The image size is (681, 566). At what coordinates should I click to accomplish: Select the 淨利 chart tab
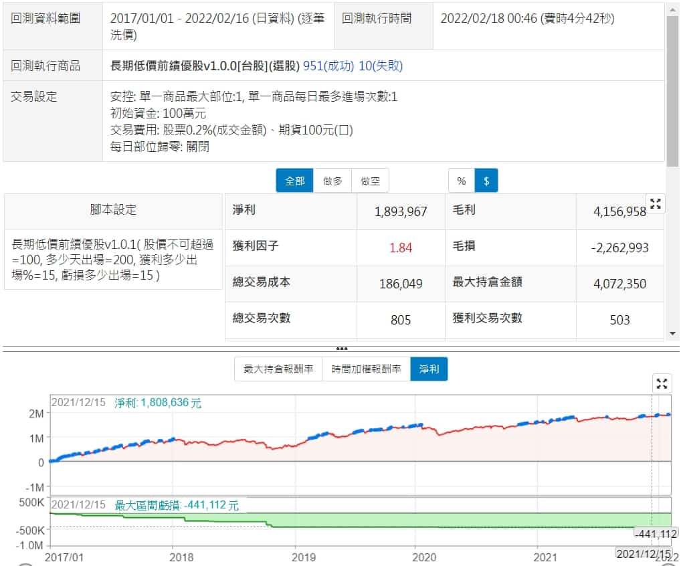[x=429, y=369]
